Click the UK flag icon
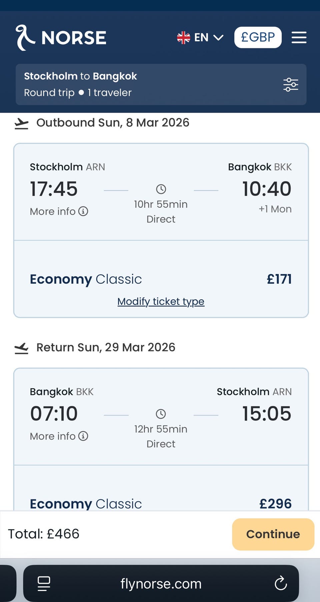 point(183,38)
